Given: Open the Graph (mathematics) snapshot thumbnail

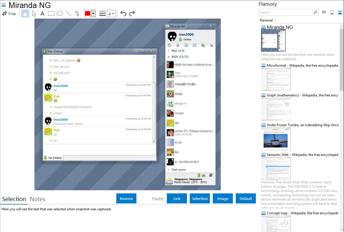Looking at the screenshot, I should (276, 109).
